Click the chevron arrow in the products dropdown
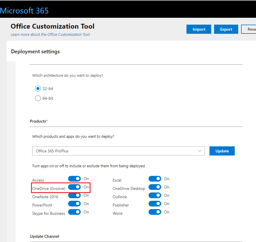Image resolution: width=256 pixels, height=242 pixels. pos(199,151)
